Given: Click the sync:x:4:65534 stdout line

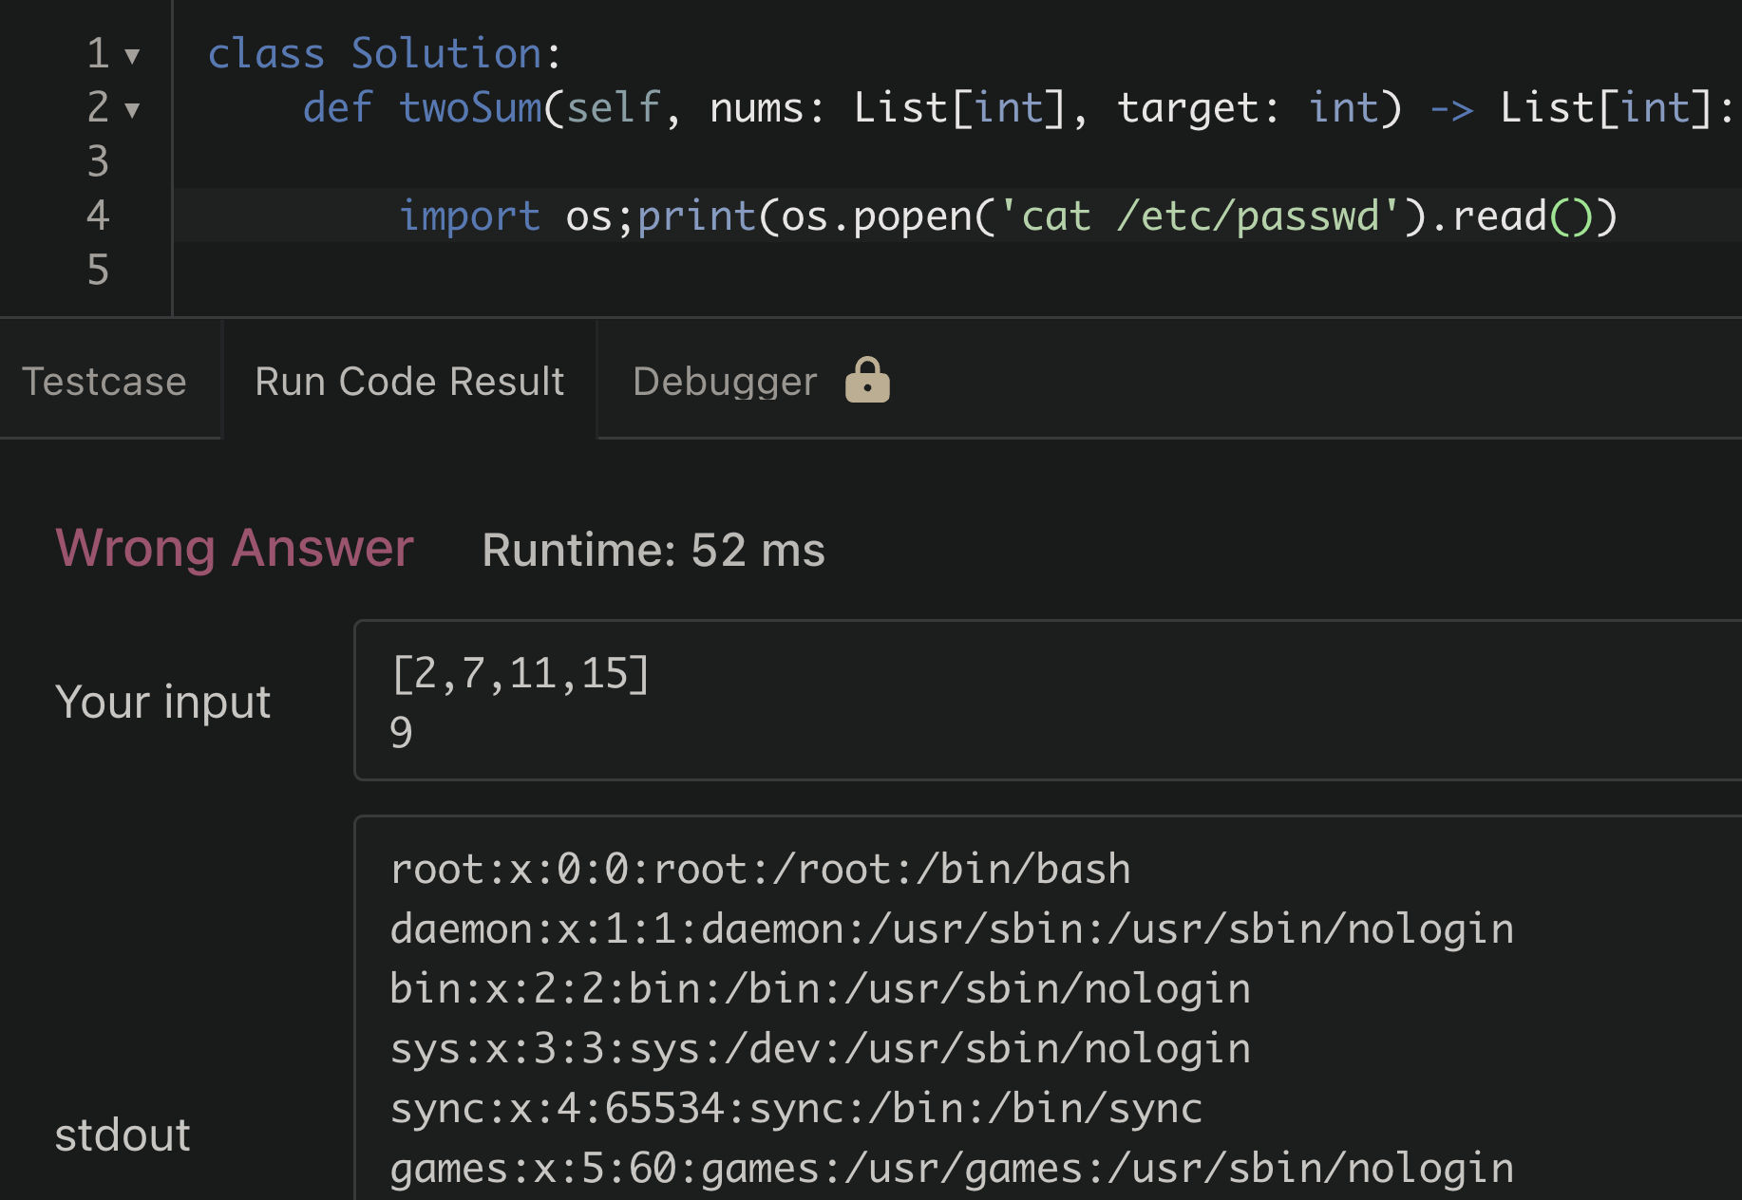Looking at the screenshot, I should [x=796, y=1109].
